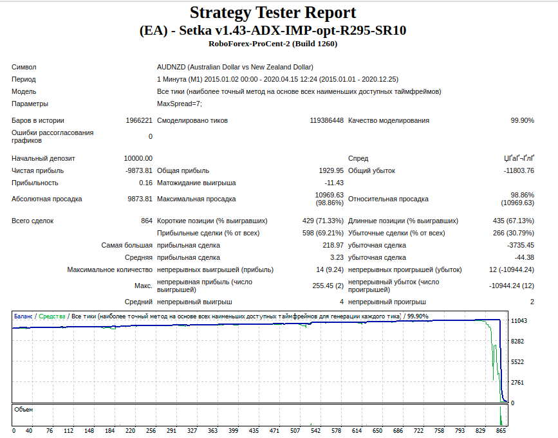
Task: Click the 'Объем' volume panel label
Action: tap(23, 410)
